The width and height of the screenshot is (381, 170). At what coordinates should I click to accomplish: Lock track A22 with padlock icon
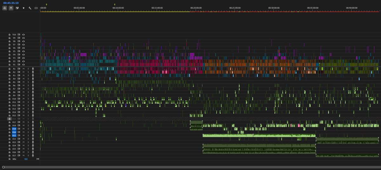10,139
